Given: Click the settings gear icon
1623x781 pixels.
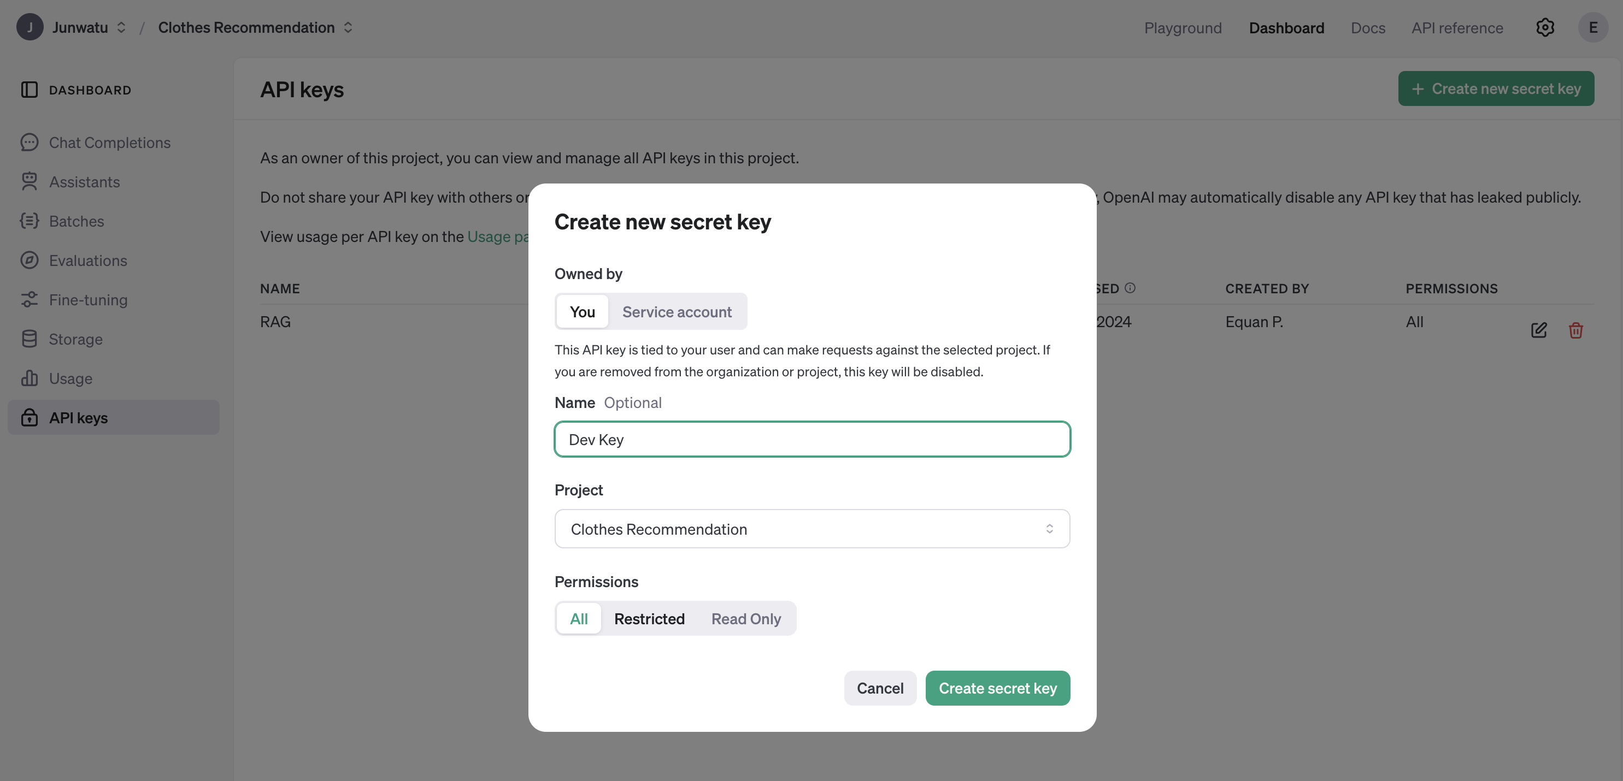Looking at the screenshot, I should coord(1545,28).
